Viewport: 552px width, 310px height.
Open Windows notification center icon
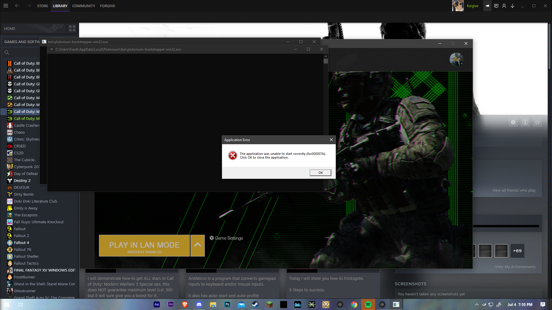tap(543, 305)
